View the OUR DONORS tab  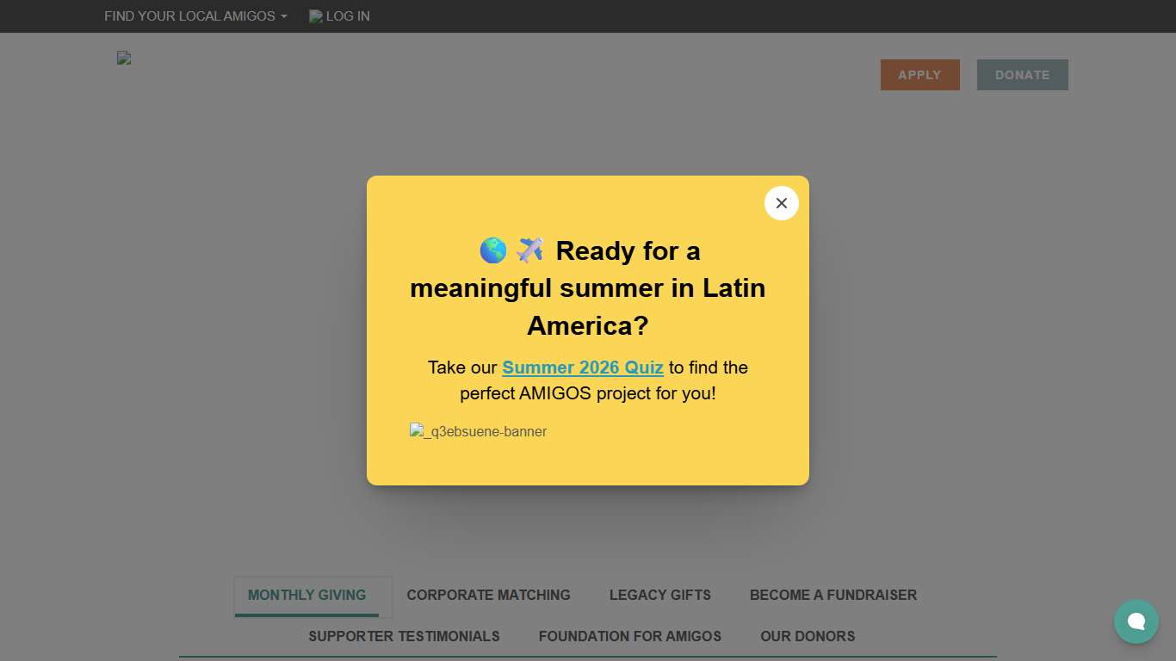tap(808, 636)
